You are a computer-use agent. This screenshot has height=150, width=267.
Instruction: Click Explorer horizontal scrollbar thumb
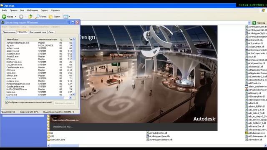coord(65,145)
